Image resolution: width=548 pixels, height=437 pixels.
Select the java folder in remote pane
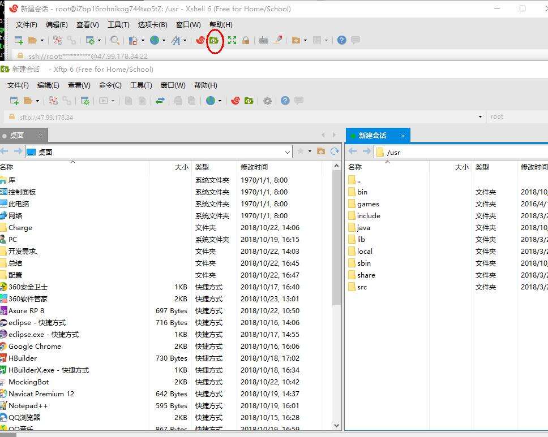[363, 227]
